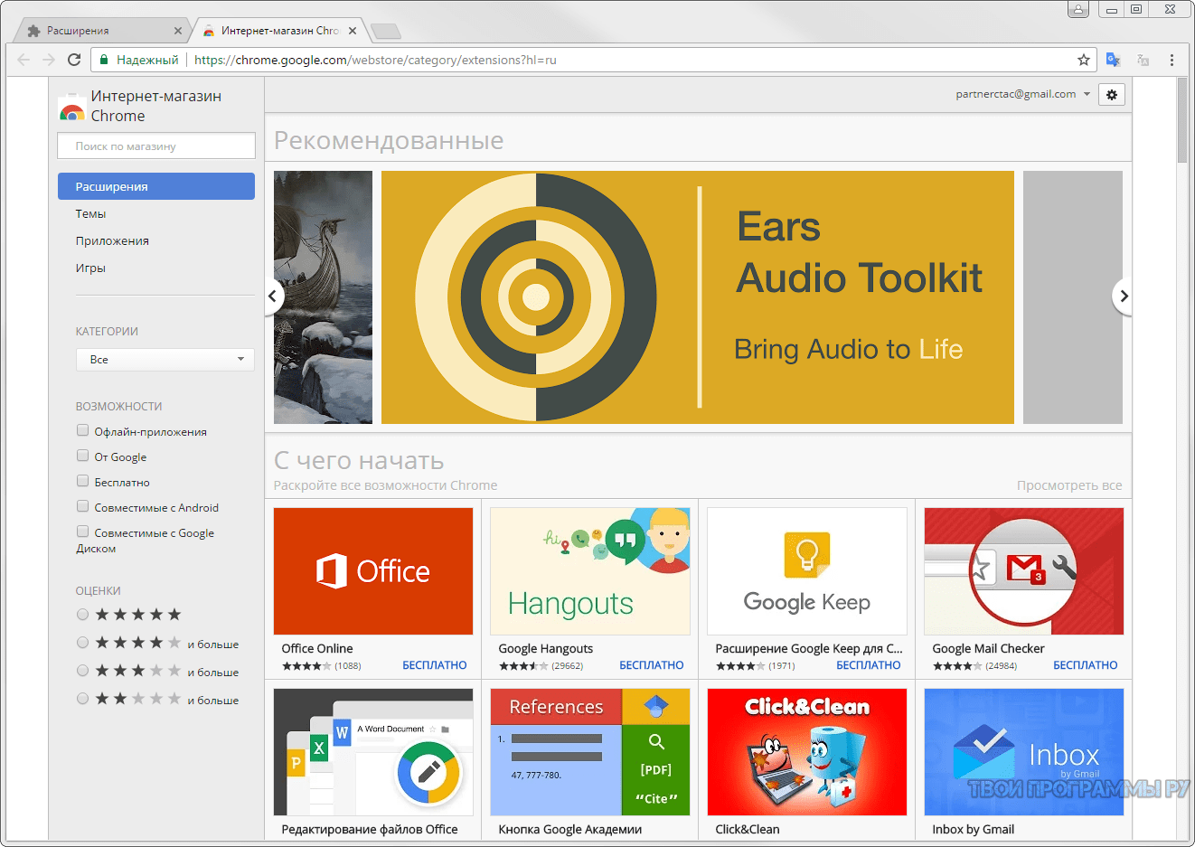Click the user profile icon above the window
Viewport: 1195px width, 847px height.
1078,9
